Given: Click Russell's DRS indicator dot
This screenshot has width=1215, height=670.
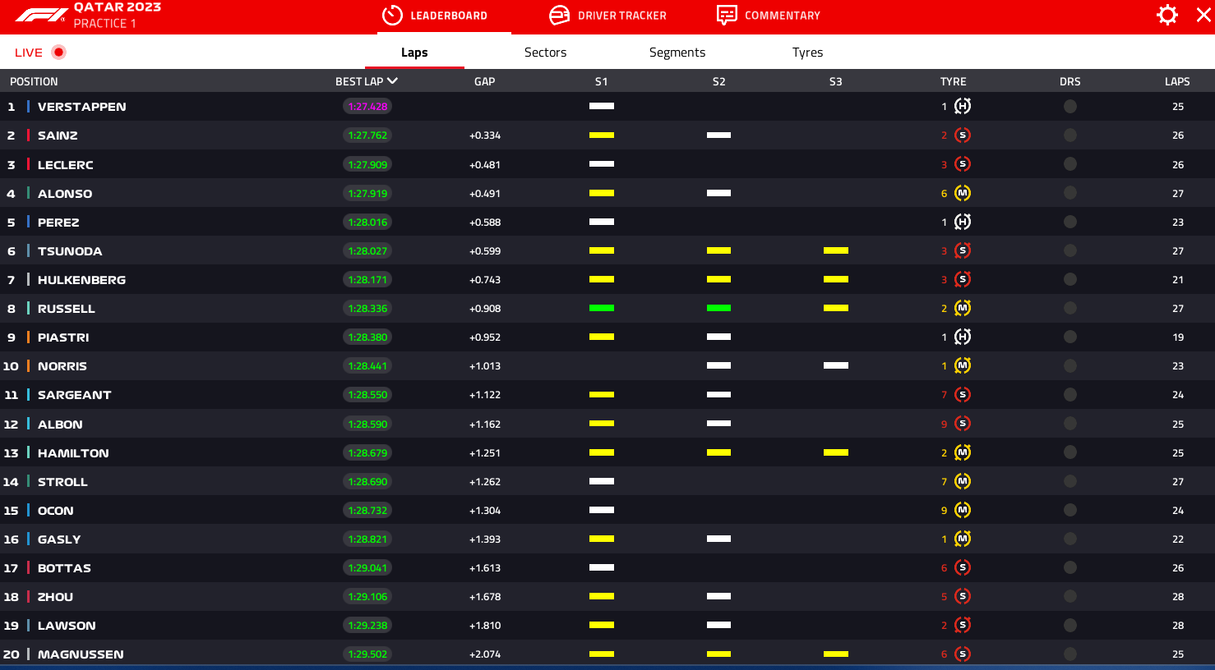Looking at the screenshot, I should point(1069,308).
